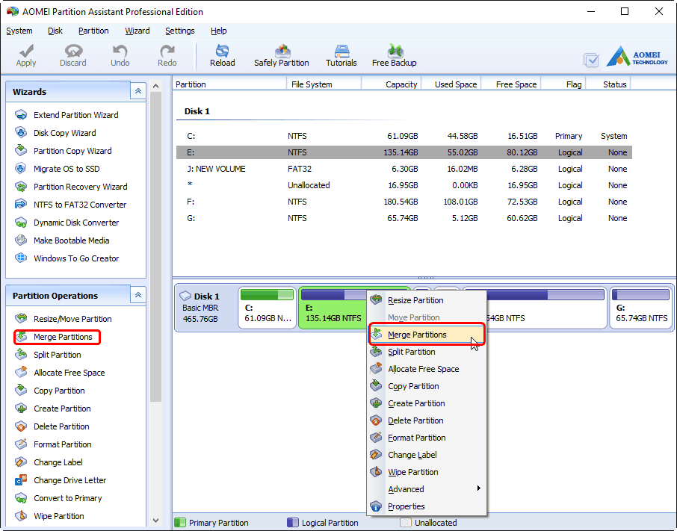The width and height of the screenshot is (677, 531).
Task: Sort by the Free Space column header
Action: pyautogui.click(x=511, y=84)
